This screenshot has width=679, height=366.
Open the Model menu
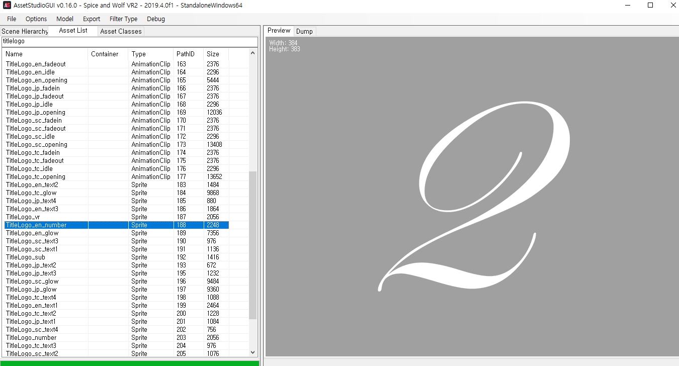[65, 19]
